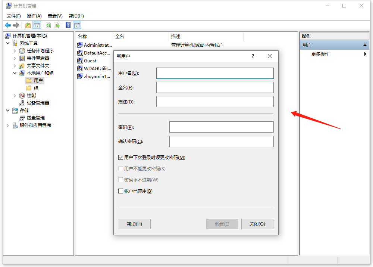
Task: Select the Administrator user account icon
Action: 80,45
